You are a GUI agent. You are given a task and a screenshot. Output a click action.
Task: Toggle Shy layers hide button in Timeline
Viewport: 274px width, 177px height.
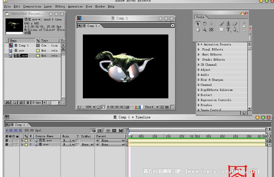108,131
